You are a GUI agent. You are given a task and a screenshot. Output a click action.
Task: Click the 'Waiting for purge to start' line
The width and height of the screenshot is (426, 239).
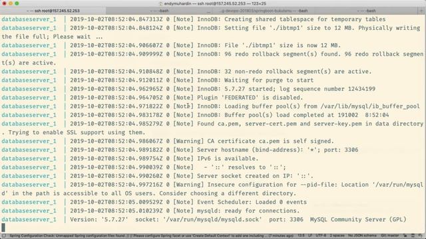(269, 80)
